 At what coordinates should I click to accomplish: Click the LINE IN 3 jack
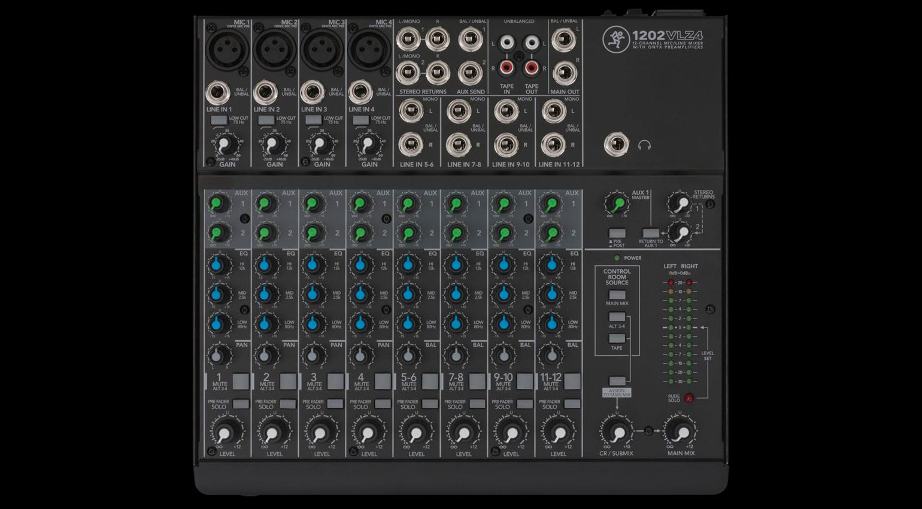313,93
